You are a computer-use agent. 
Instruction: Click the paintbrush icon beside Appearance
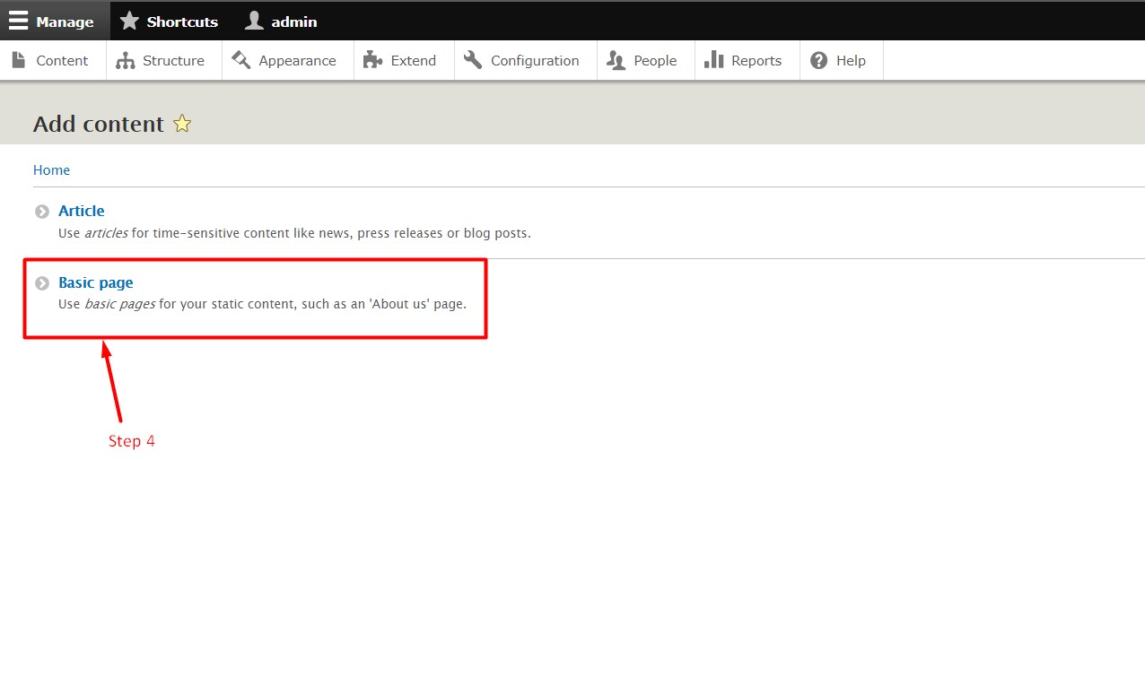tap(241, 60)
